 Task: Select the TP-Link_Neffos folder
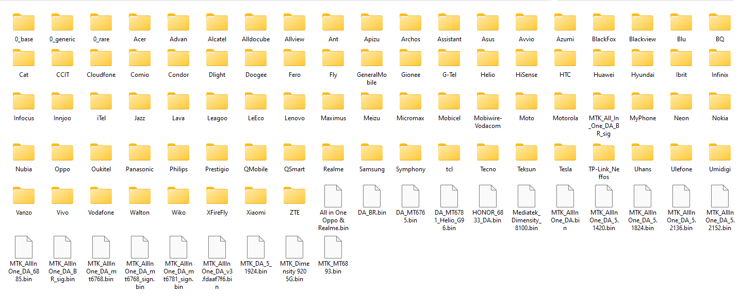[603, 155]
